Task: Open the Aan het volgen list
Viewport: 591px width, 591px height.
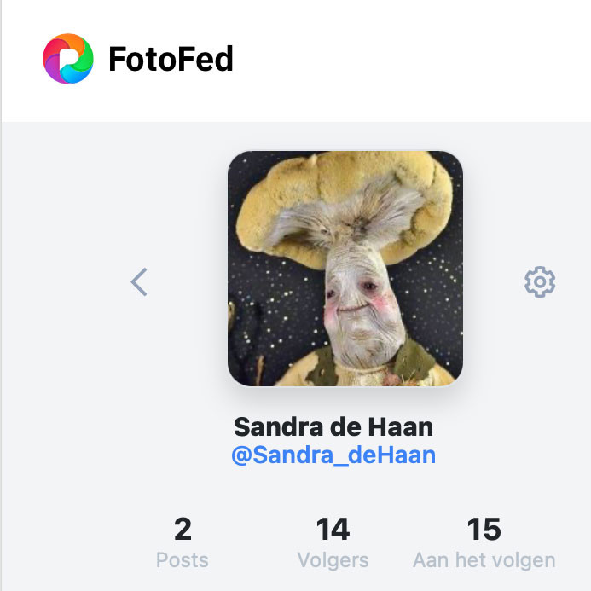Action: point(484,560)
